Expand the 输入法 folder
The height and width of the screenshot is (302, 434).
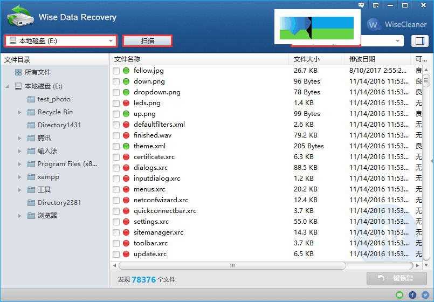pyautogui.click(x=19, y=151)
